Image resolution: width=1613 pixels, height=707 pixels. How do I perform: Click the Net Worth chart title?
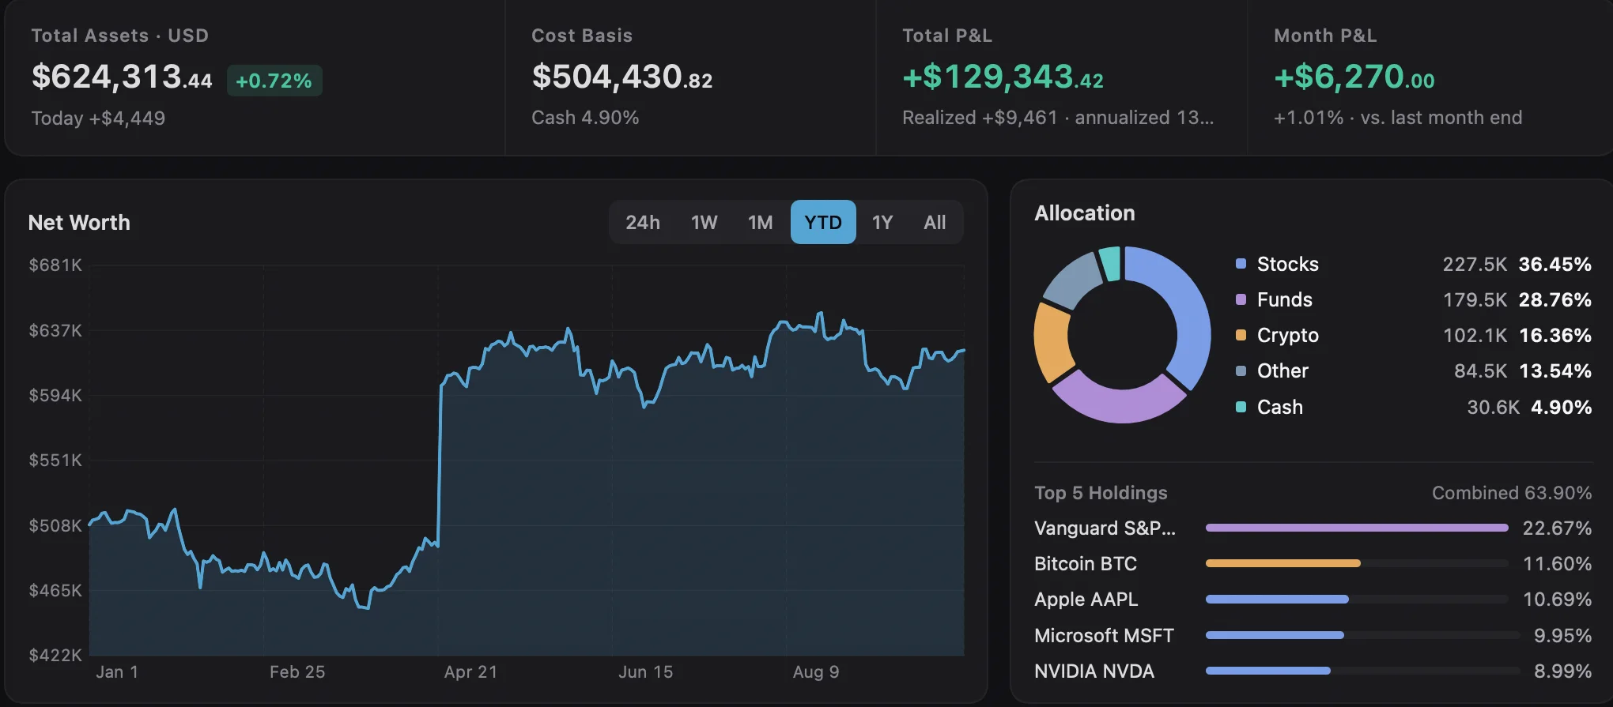click(79, 223)
